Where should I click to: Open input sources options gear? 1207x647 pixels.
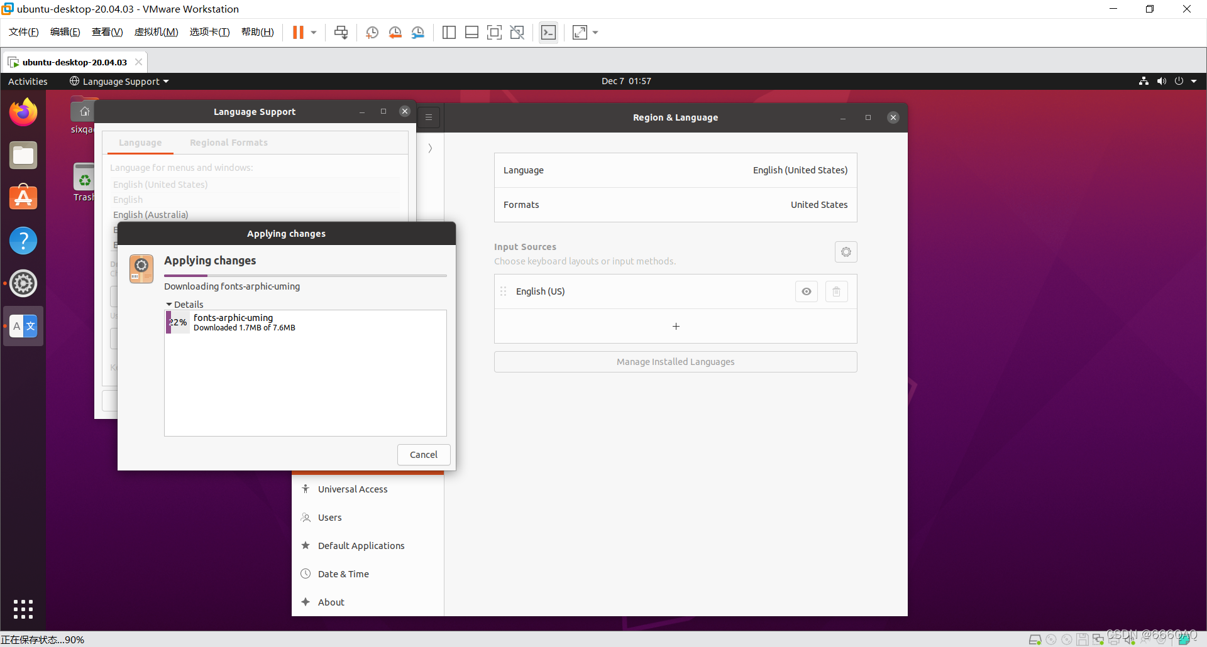click(x=846, y=252)
